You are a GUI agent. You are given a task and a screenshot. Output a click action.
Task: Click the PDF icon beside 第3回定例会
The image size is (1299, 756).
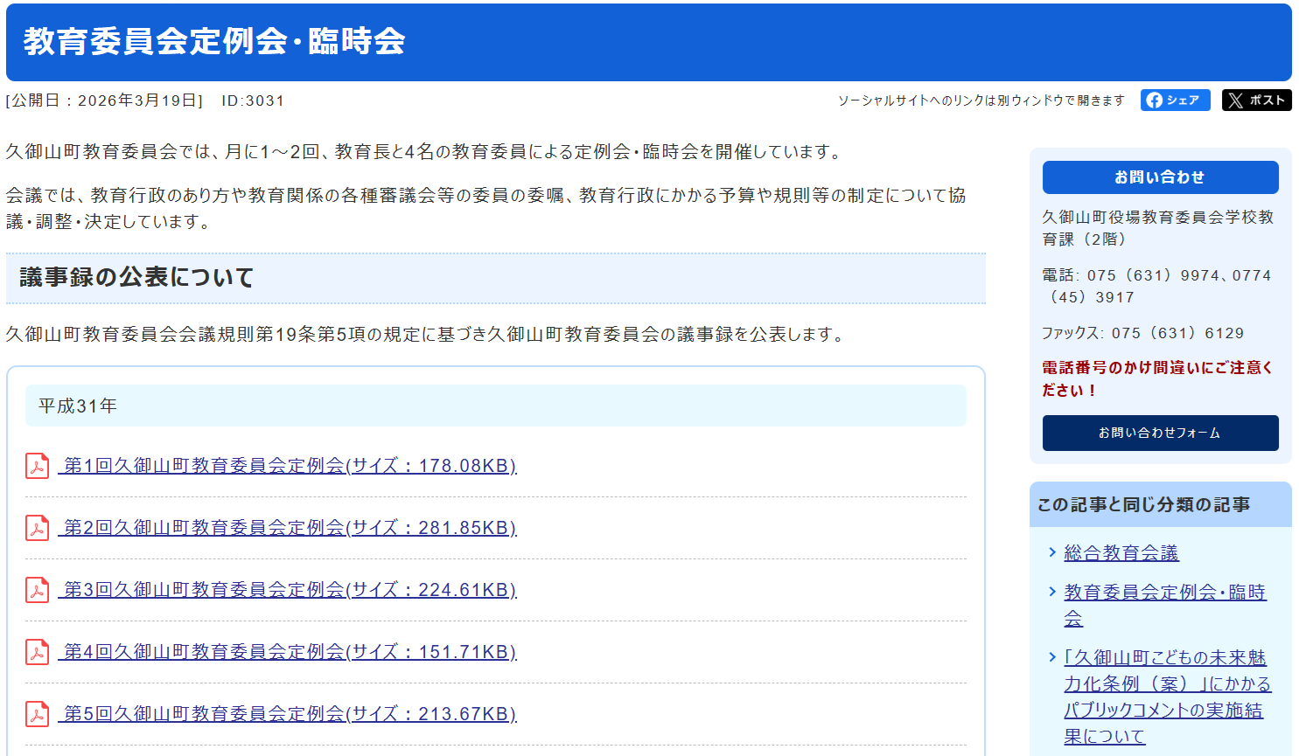point(37,590)
